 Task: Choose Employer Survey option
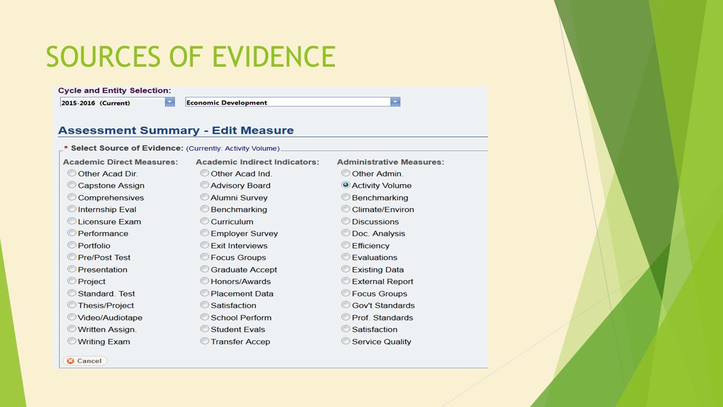204,233
